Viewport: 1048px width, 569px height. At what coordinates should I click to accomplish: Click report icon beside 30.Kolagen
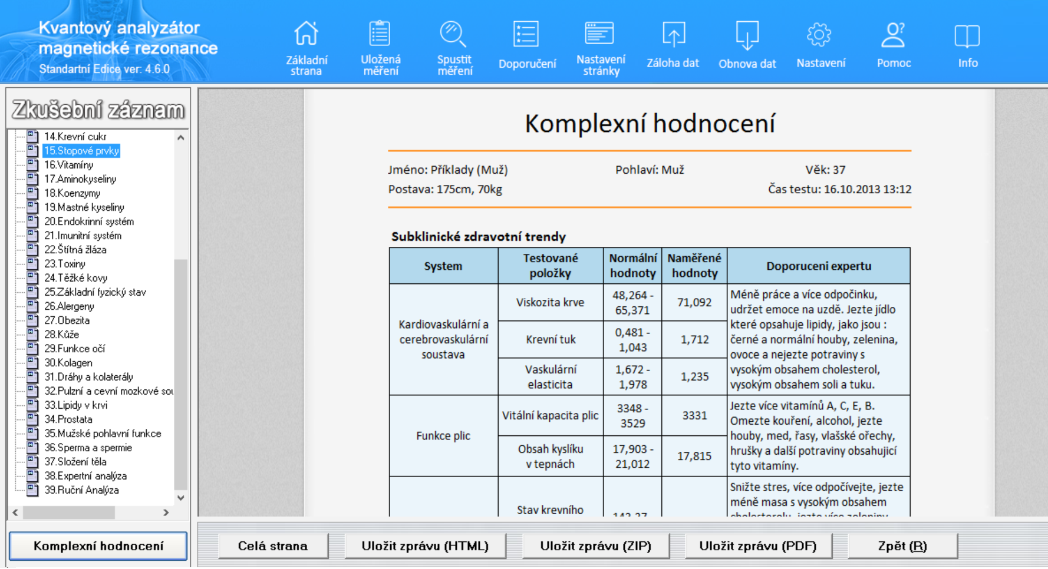point(33,363)
